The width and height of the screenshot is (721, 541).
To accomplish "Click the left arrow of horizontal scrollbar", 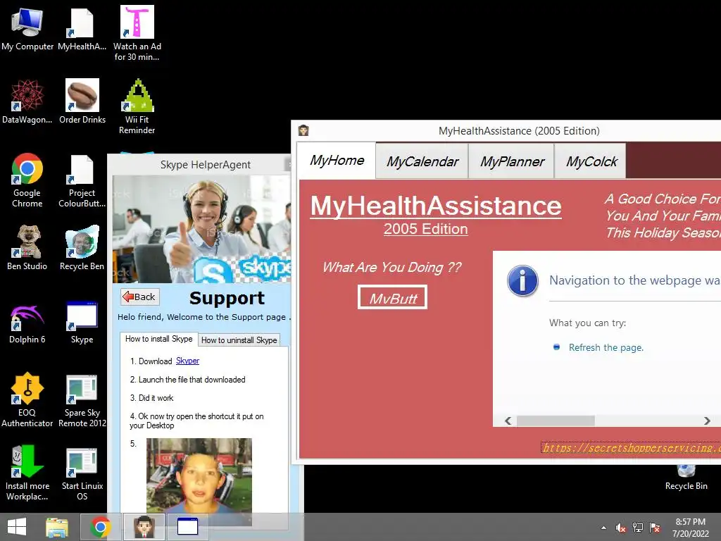I will pyautogui.click(x=508, y=421).
